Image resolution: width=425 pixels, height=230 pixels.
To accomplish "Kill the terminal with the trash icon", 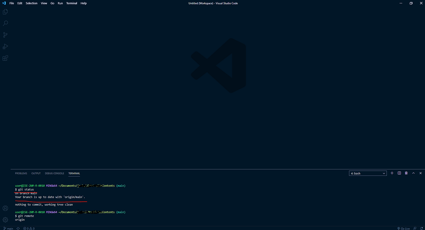I will tap(406, 173).
